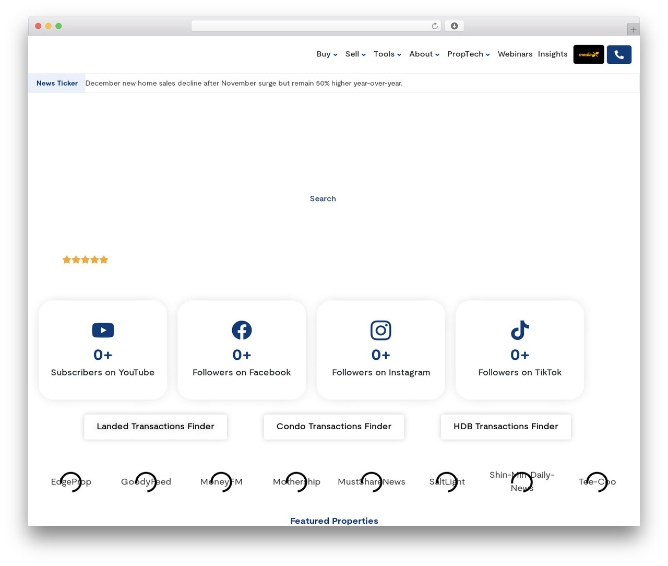Read the December new home sales headline
This screenshot has height=566, width=668.
244,84
